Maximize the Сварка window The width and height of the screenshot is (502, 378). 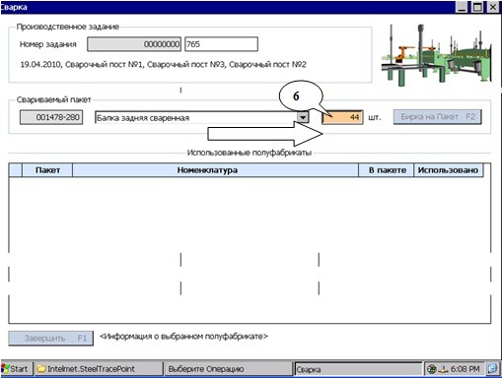click(x=477, y=7)
